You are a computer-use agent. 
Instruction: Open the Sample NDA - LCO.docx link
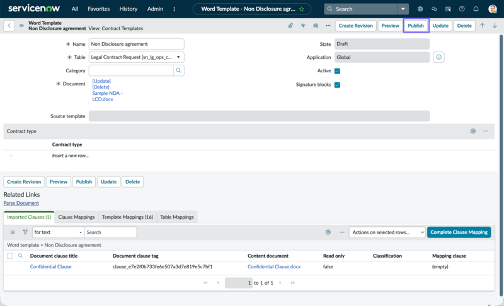point(107,96)
